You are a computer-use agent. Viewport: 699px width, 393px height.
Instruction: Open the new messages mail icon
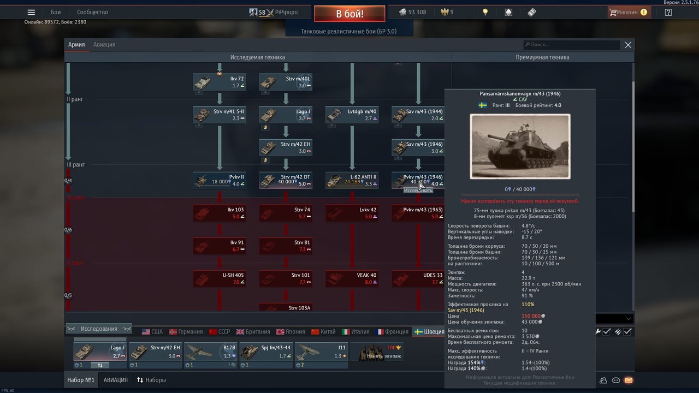tap(629, 380)
